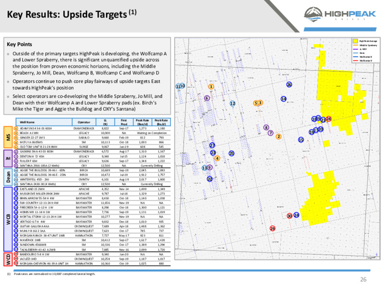The width and height of the screenshot is (384, 288).
Task: Select blue map marker 27
Action: click(x=212, y=145)
